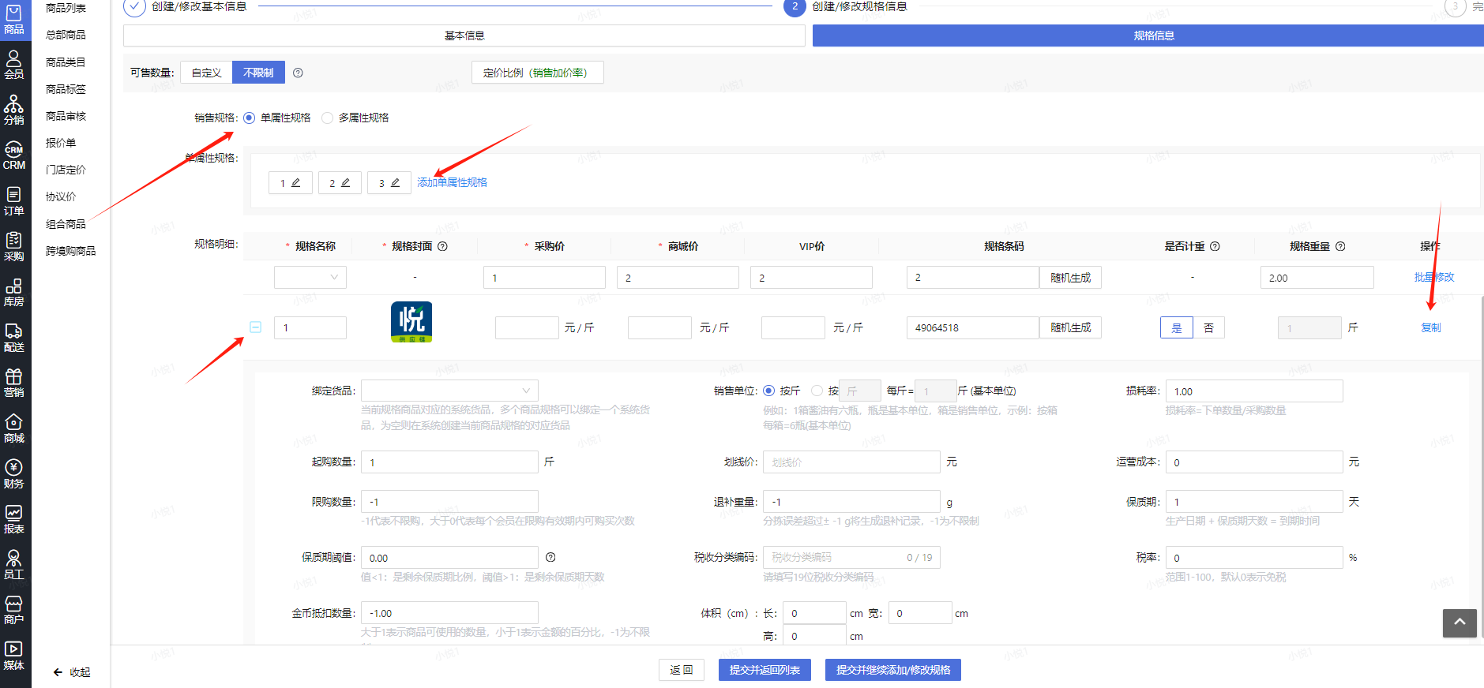Click 划线价 input field

pyautogui.click(x=851, y=462)
